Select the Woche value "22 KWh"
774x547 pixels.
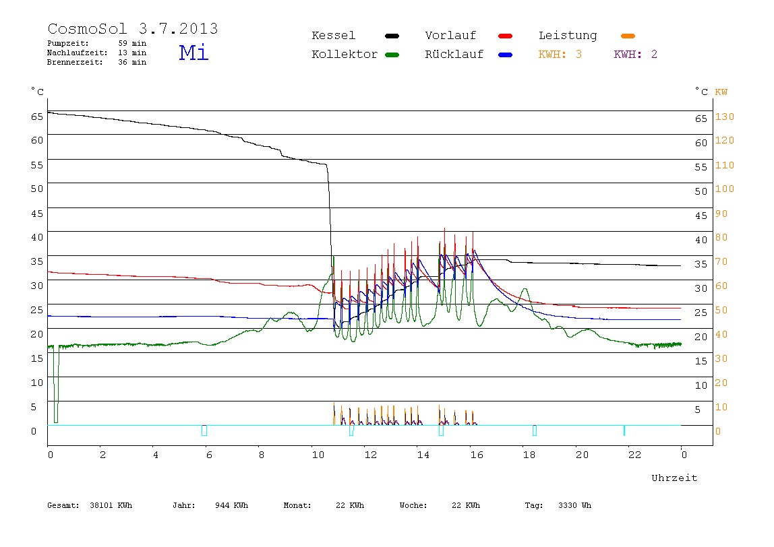(x=466, y=505)
